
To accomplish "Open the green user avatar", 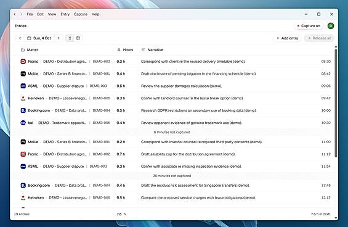I will pyautogui.click(x=331, y=26).
